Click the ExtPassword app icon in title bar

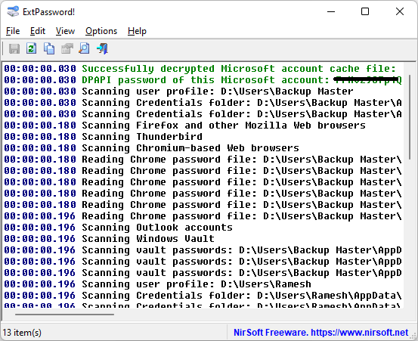point(13,12)
